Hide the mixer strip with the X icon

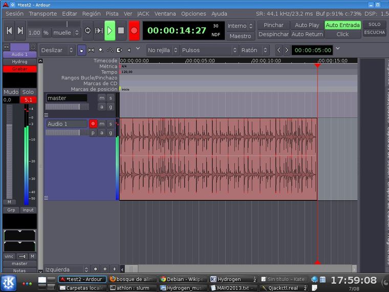pyautogui.click(x=33, y=47)
